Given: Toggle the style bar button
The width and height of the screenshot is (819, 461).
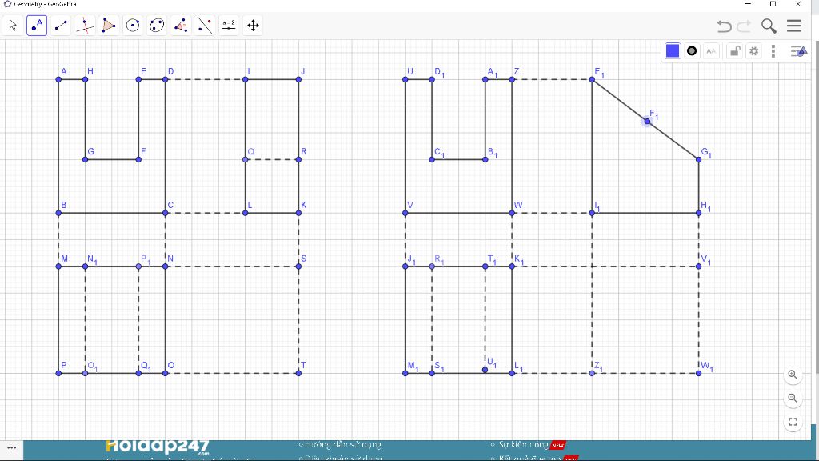Looking at the screenshot, I should pos(799,50).
